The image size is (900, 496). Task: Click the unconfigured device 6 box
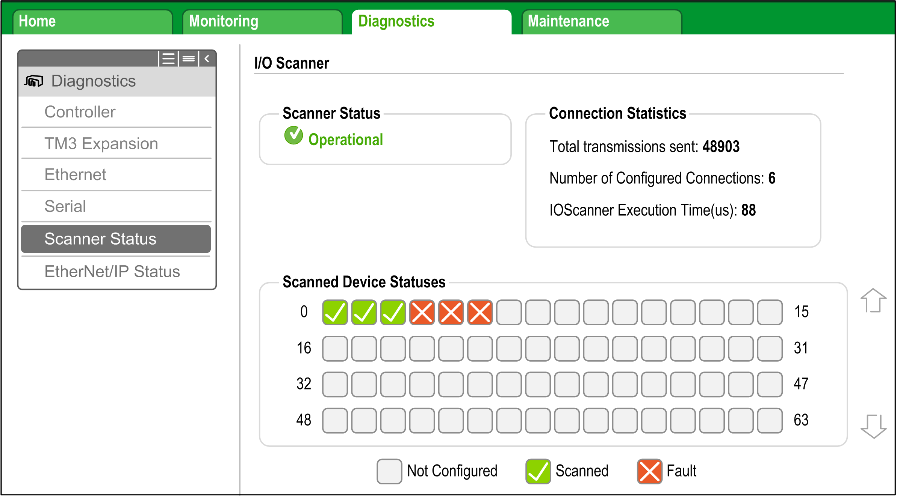pos(509,312)
